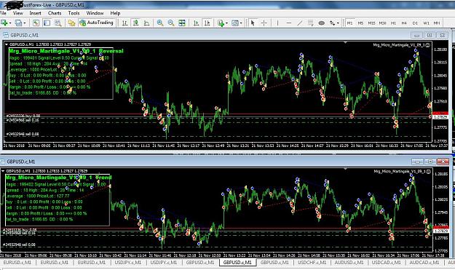Select the horizontal line drawing tool
Image resolution: width=455 pixels, height=270 pixels.
(x=289, y=23)
